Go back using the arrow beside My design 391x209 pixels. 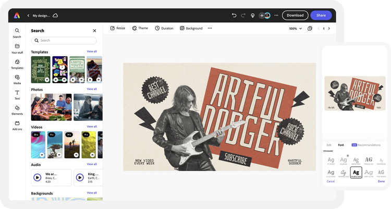tap(28, 16)
